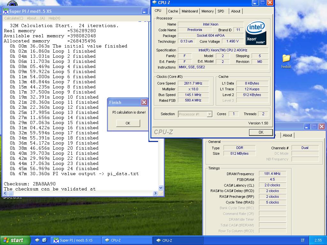This screenshot has width=327, height=245.
Task: Switch to Super PI taskbar button
Action: [76, 240]
